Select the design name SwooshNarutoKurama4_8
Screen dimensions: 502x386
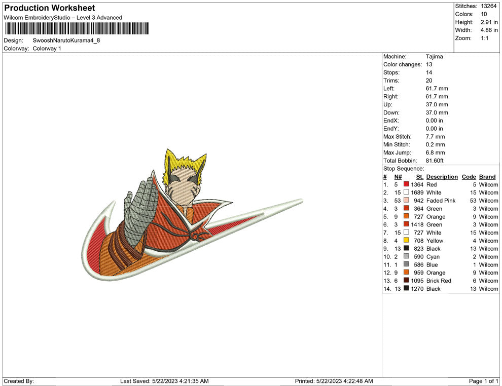pos(66,41)
